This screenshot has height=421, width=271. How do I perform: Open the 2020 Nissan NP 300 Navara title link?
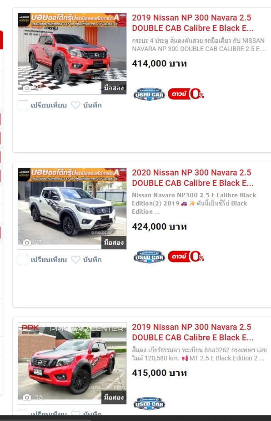click(192, 178)
